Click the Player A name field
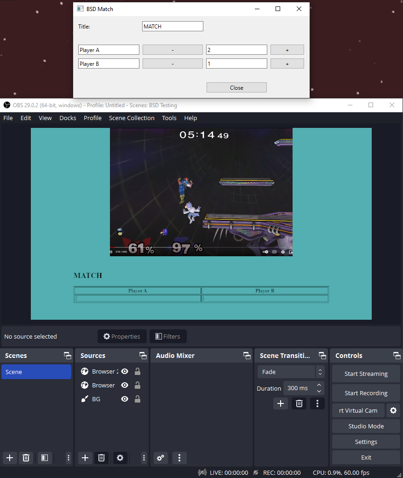The width and height of the screenshot is (403, 478). (109, 50)
